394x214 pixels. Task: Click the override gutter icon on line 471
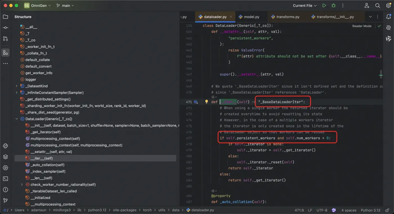[196, 102]
